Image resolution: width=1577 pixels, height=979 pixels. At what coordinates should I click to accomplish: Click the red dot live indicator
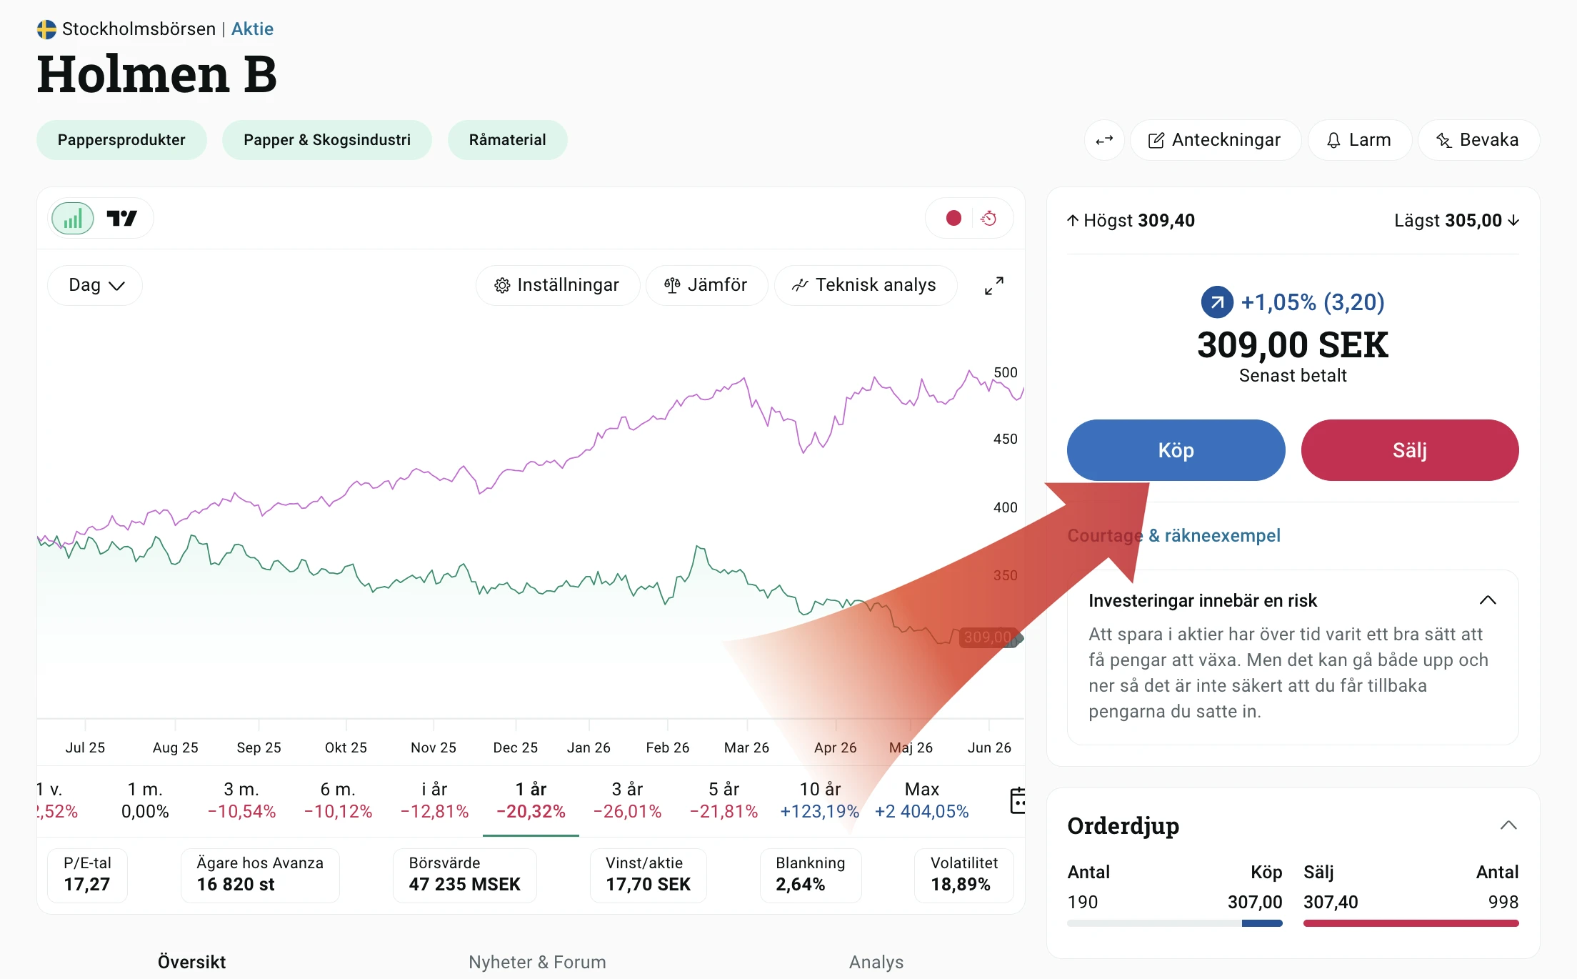point(953,218)
